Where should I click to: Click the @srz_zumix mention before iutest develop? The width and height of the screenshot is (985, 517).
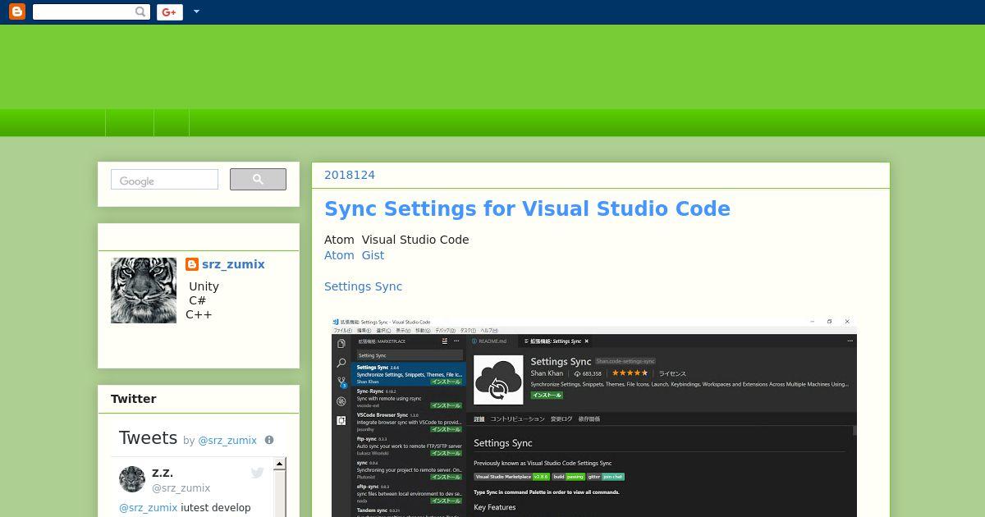(x=148, y=507)
